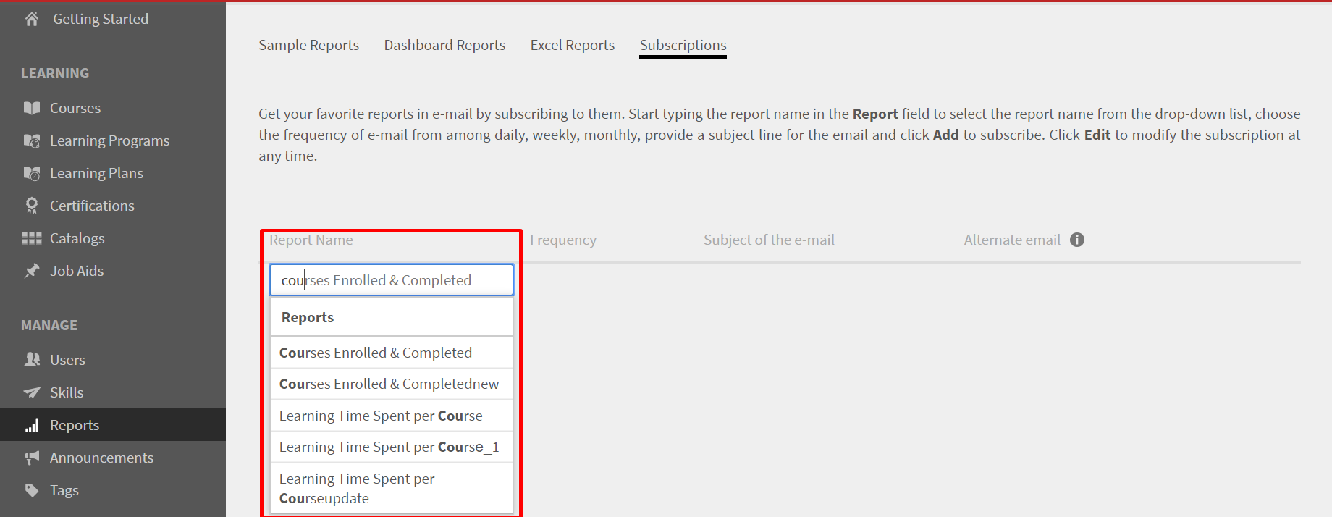Viewport: 1332px width, 517px height.
Task: Click the Getting Started home icon
Action: tap(32, 19)
